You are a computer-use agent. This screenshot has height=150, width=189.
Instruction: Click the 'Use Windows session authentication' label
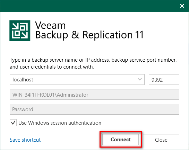(x=60, y=123)
